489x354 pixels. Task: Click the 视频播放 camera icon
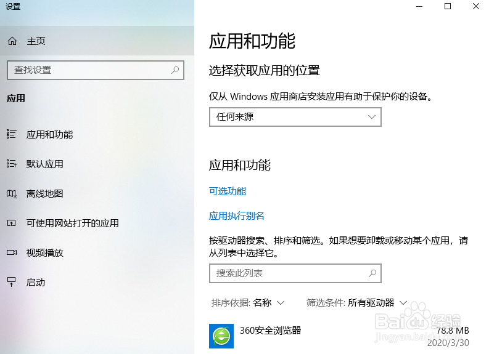click(x=12, y=252)
